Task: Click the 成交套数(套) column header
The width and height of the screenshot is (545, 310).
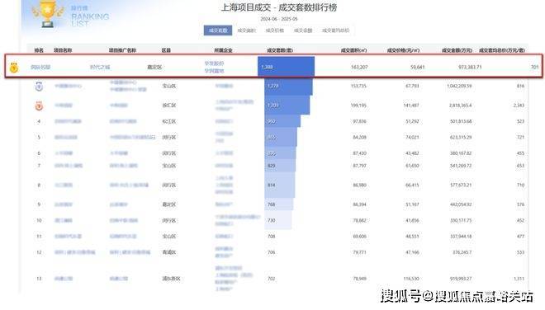Action: coord(280,50)
